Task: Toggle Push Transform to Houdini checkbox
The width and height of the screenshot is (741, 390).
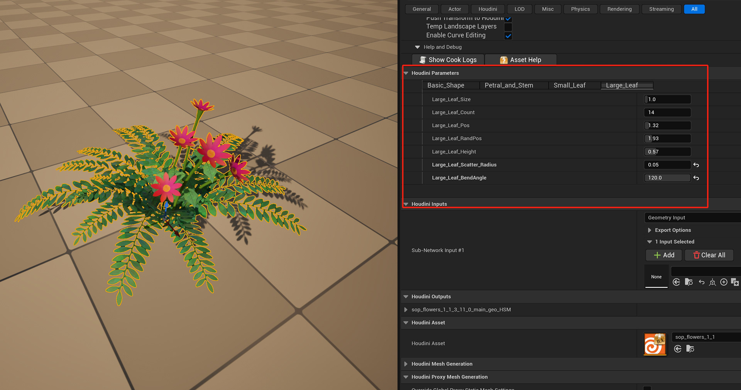Action: pyautogui.click(x=508, y=19)
